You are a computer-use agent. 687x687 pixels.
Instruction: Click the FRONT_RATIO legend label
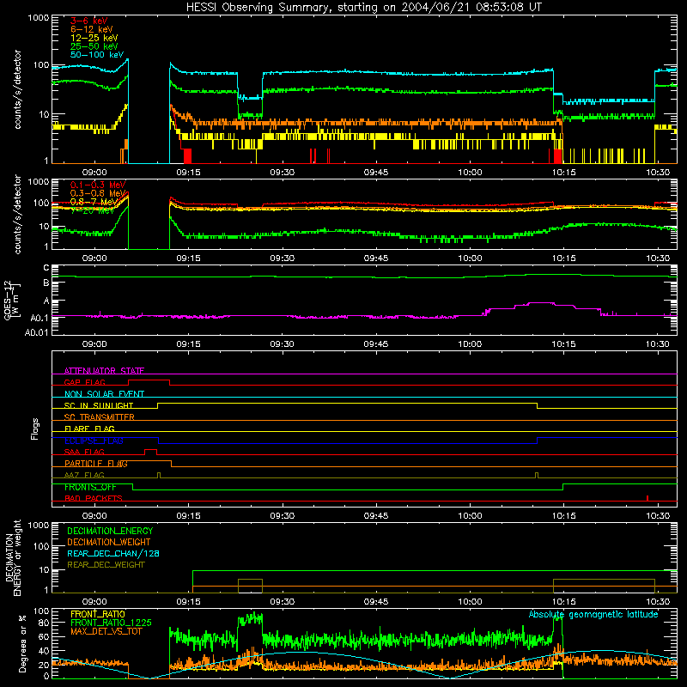pyautogui.click(x=98, y=614)
